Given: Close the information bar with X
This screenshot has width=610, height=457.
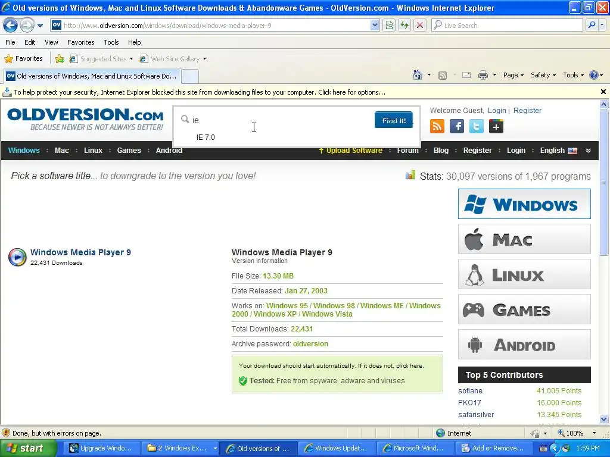Looking at the screenshot, I should [x=603, y=92].
